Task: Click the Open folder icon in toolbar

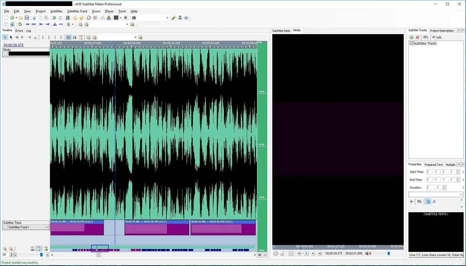Action: 21,18
